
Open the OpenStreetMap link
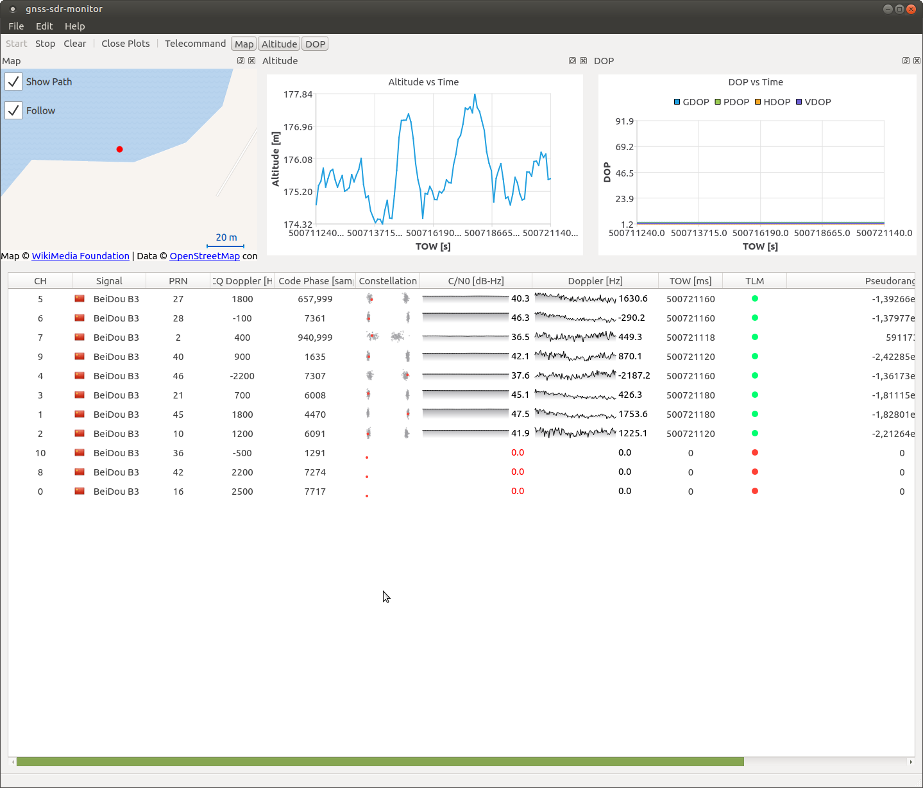click(x=205, y=255)
